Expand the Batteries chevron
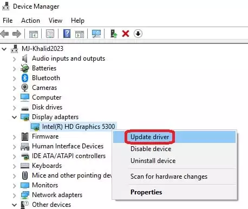 (15, 69)
